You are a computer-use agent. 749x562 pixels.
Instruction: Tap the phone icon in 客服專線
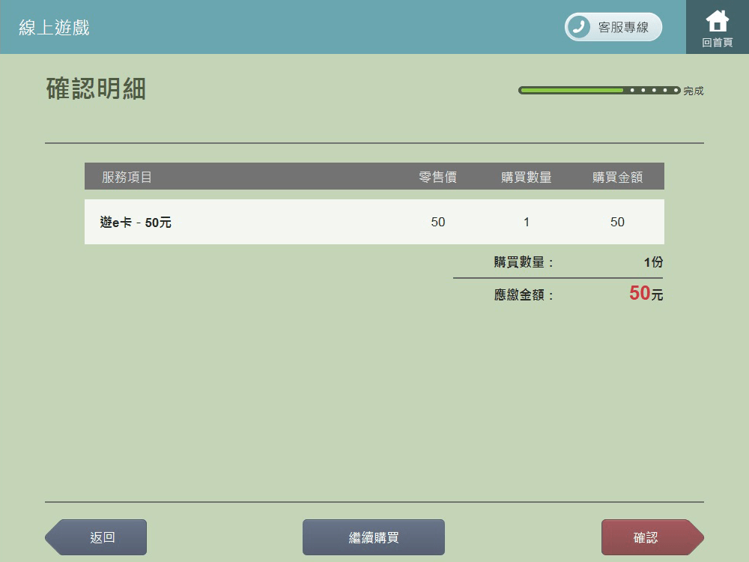coord(578,27)
